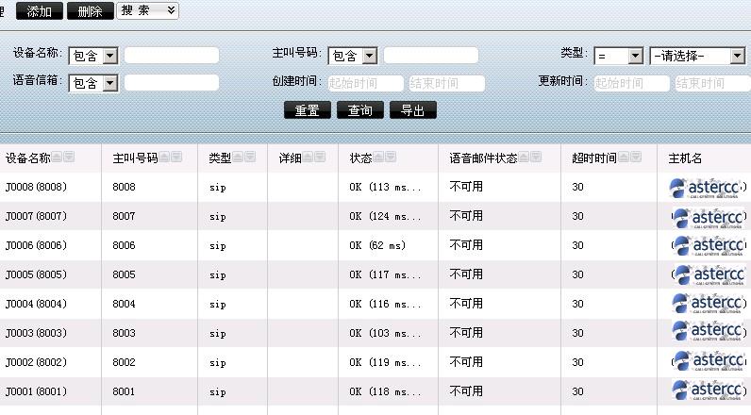Focus the 主叫号码 text field

tap(430, 56)
